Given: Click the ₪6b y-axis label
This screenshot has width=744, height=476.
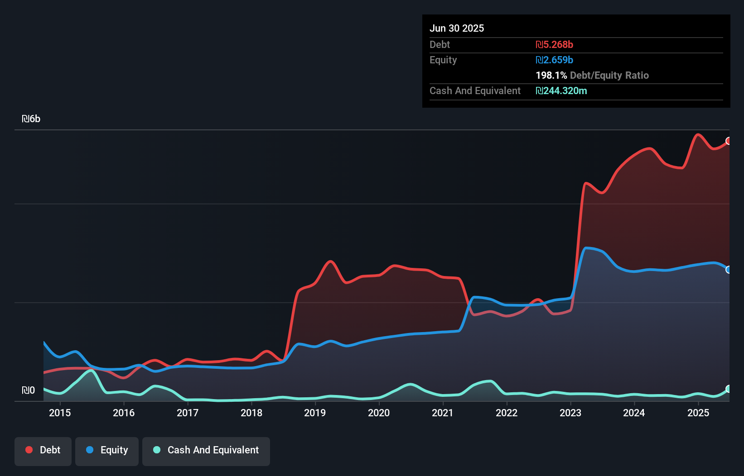Looking at the screenshot, I should (31, 119).
